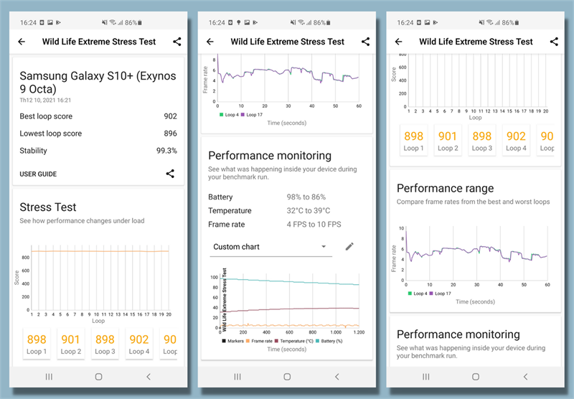Viewport: 574px width, 399px height.
Task: Toggle Loop 4 legend in Performance range chart
Action: point(418,294)
